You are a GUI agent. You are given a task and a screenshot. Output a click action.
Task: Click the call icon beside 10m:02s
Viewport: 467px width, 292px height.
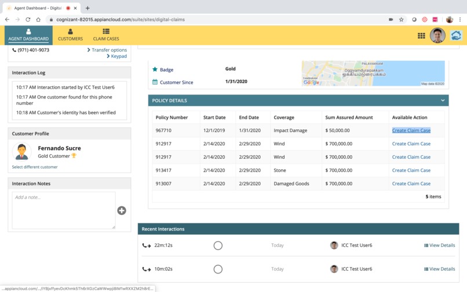click(146, 269)
